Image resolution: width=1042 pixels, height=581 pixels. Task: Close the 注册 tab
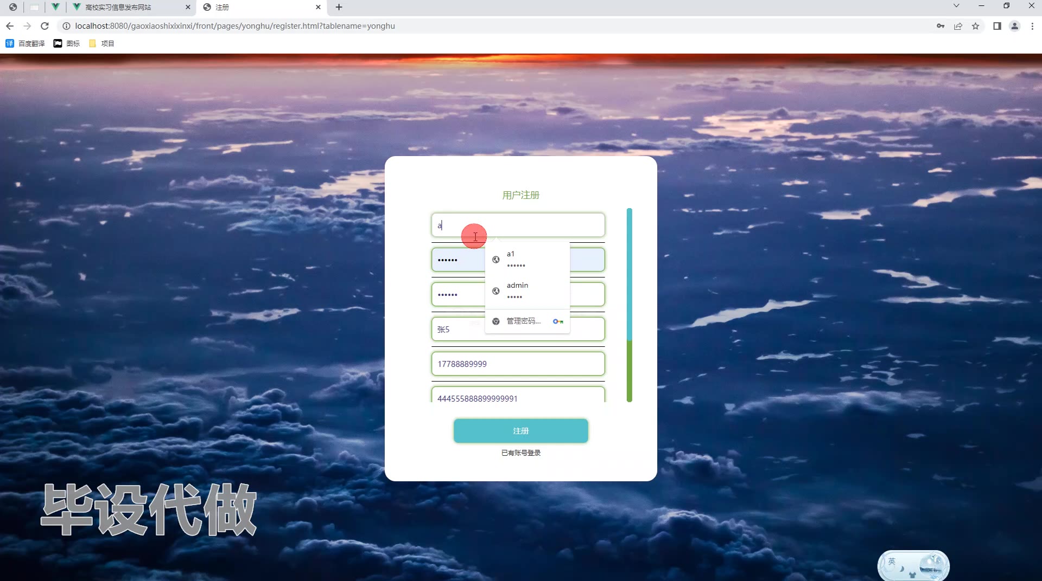coord(318,7)
